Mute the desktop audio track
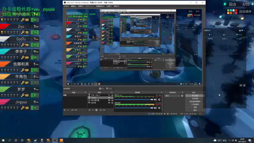Screen dimensions: 254x143 156,108
